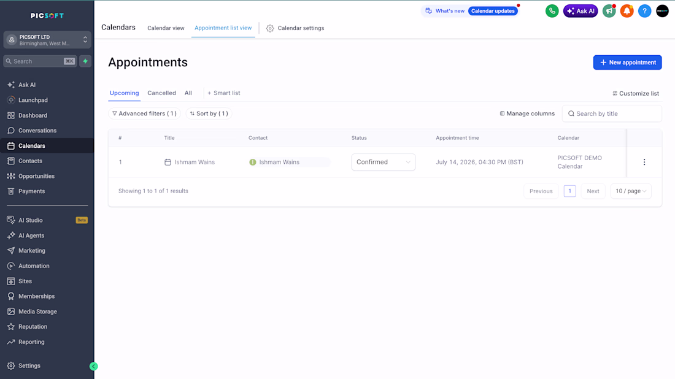Open the Confirmed status dropdown

(383, 162)
